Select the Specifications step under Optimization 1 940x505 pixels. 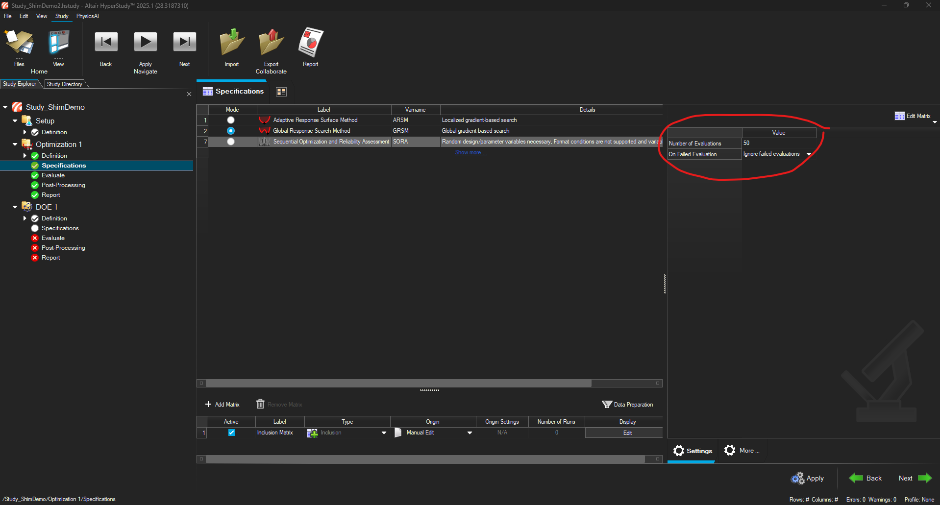(64, 166)
